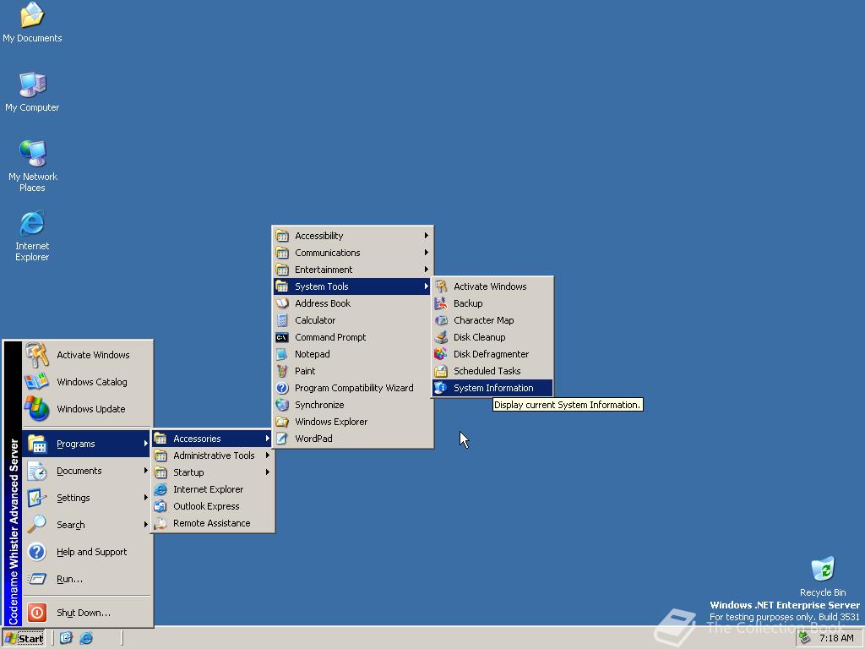Expand the Communications submenu arrow
This screenshot has width=865, height=649.
426,253
